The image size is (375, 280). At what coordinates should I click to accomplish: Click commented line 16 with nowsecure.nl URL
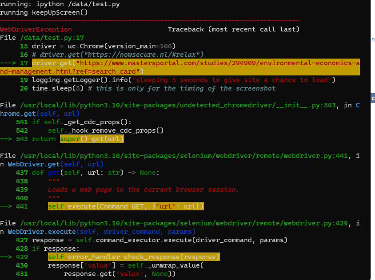tap(112, 55)
